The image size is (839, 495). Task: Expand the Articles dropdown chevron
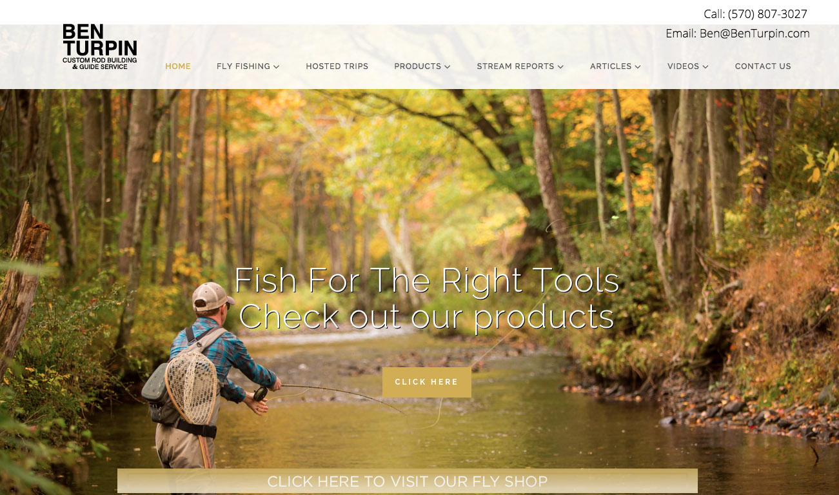pos(638,66)
